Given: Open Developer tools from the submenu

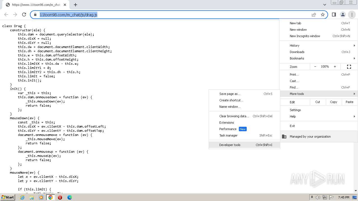Looking at the screenshot, I should coord(244,145).
